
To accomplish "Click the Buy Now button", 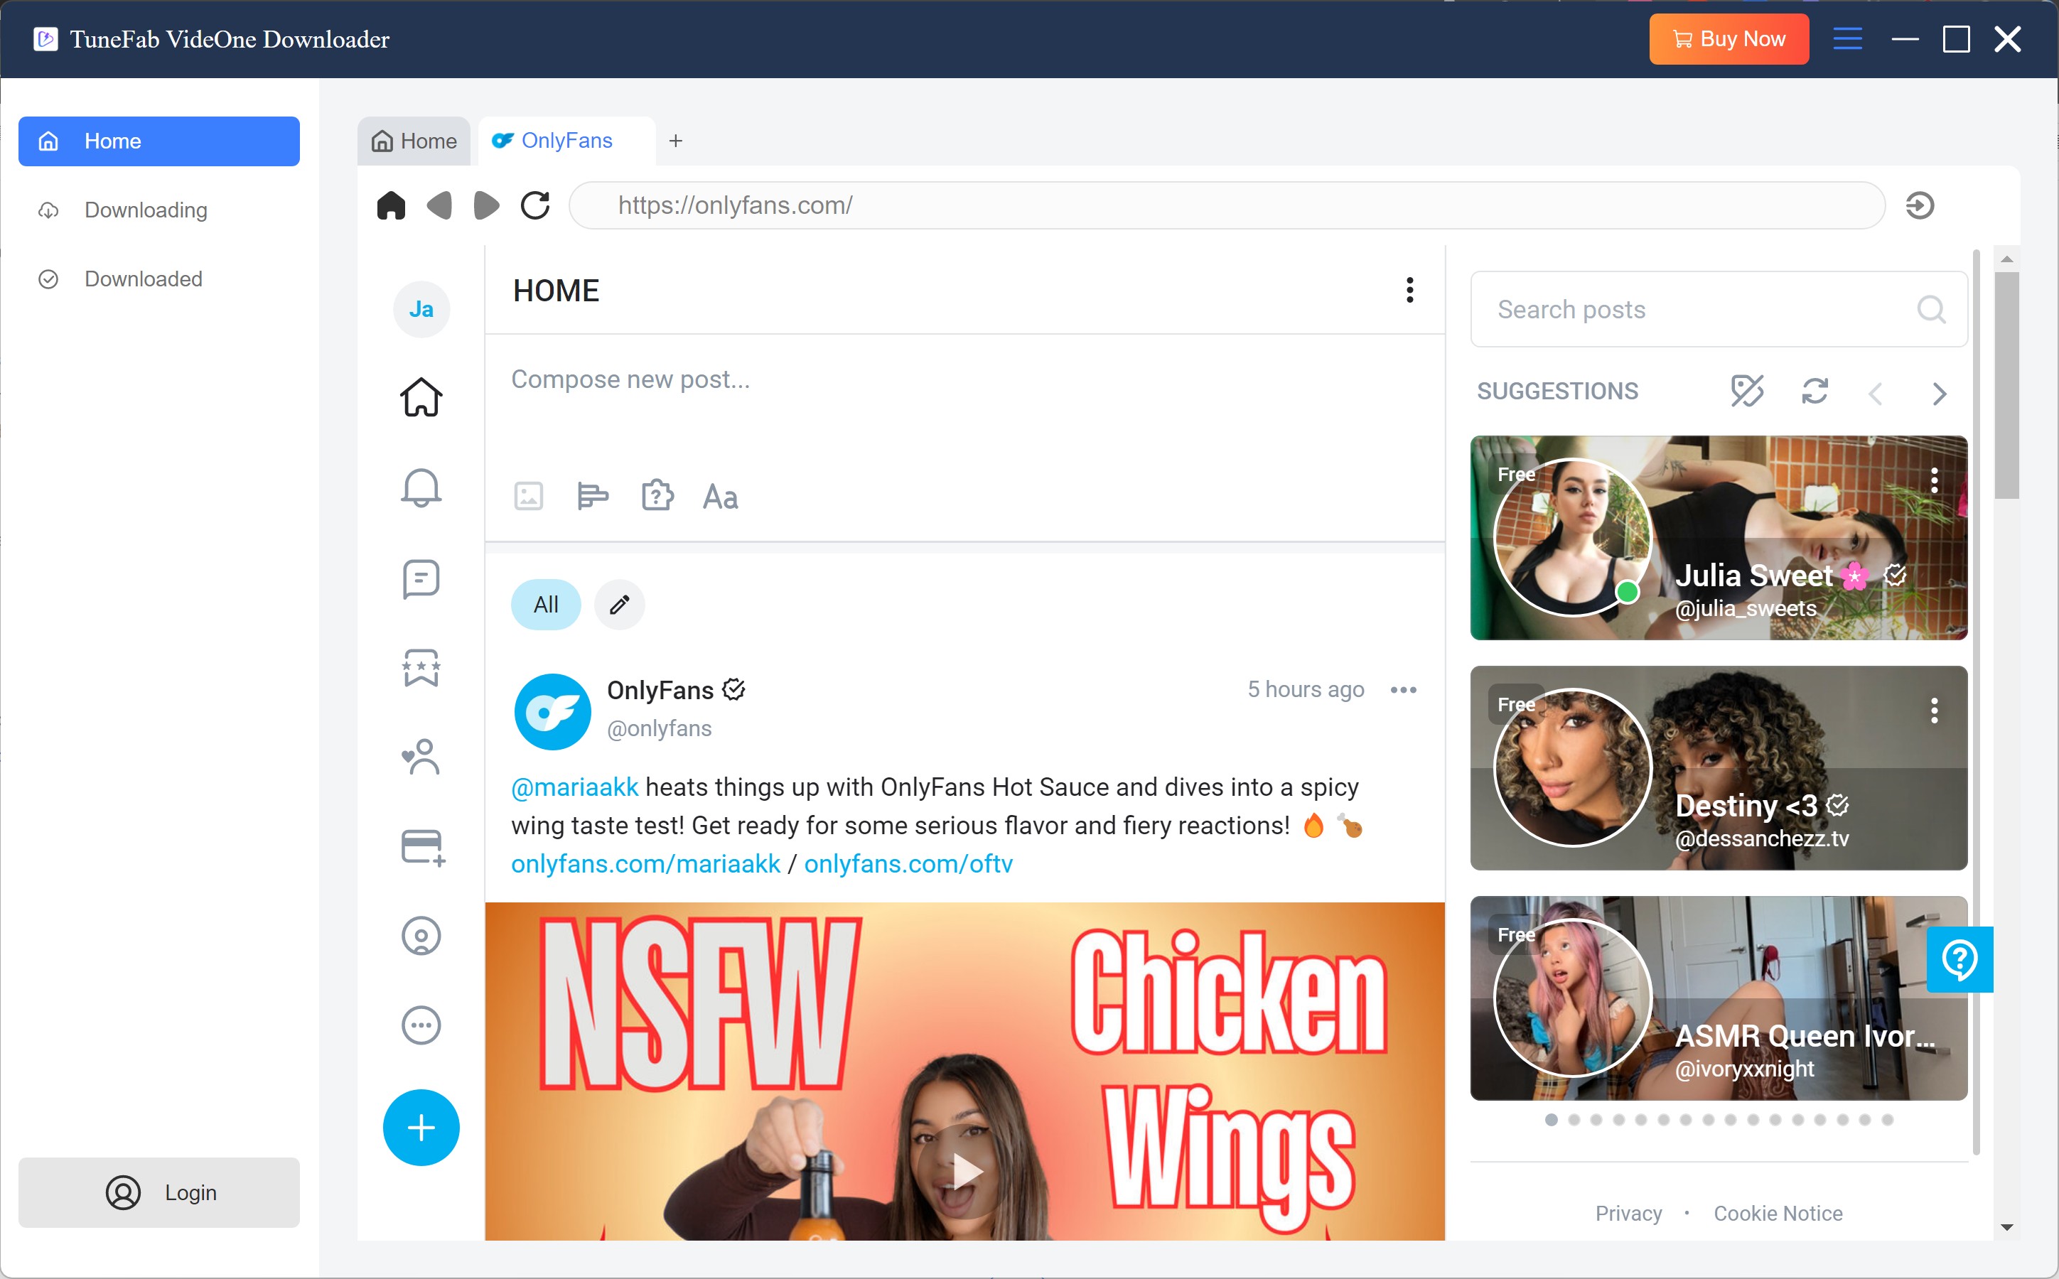I will click(x=1729, y=39).
